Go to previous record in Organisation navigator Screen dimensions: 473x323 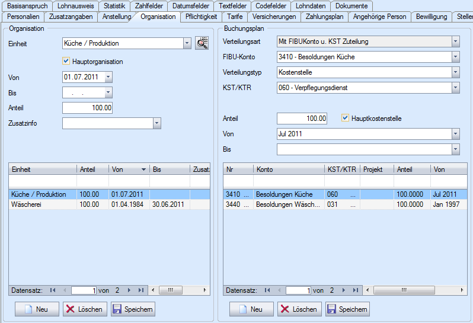point(65,290)
